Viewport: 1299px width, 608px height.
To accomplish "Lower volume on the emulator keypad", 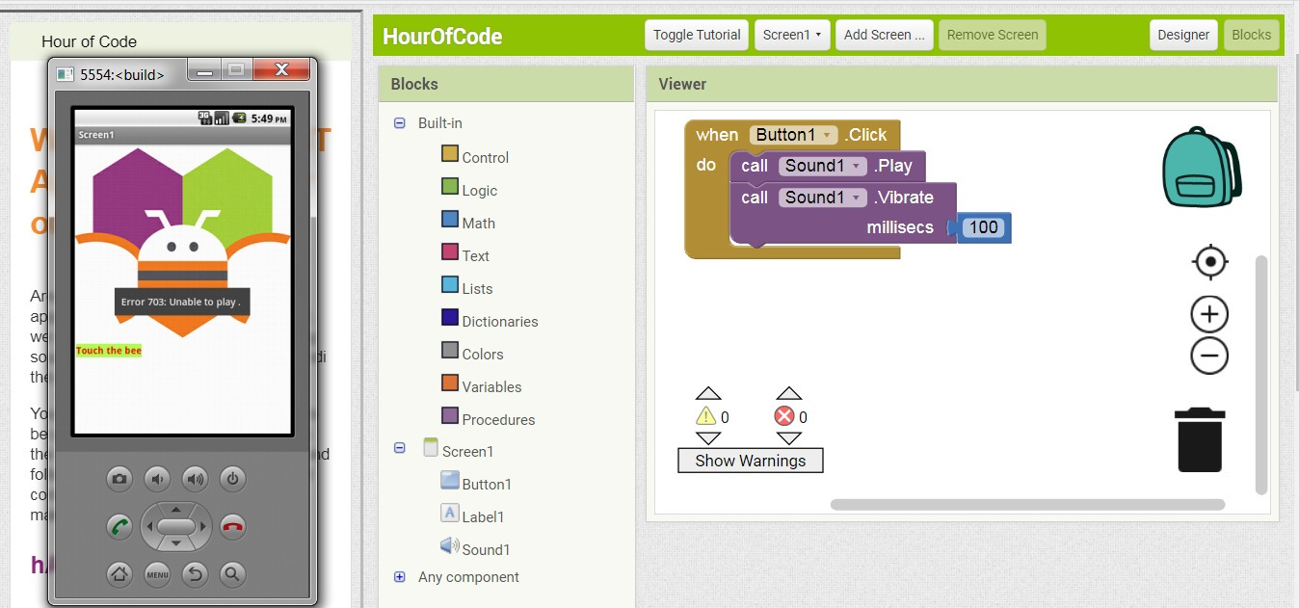I will coord(157,478).
